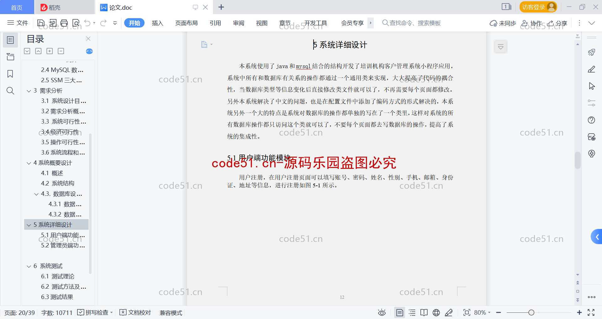This screenshot has height=319, width=602.
Task: Collapse section 4 系统概要设计 in outline
Action: tap(29, 163)
